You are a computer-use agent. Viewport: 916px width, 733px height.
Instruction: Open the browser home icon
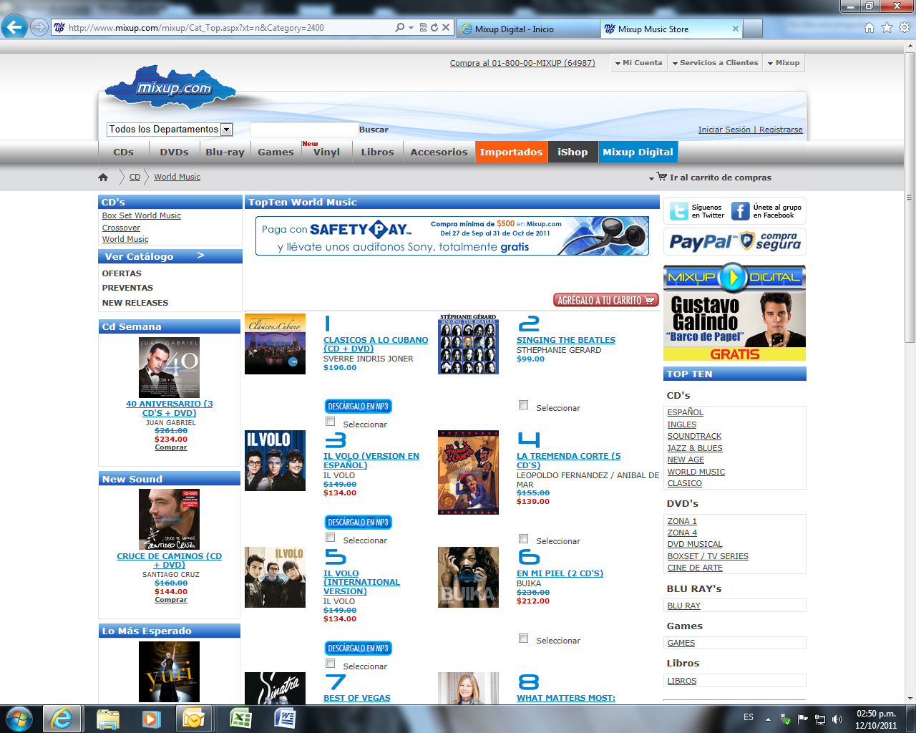(869, 28)
